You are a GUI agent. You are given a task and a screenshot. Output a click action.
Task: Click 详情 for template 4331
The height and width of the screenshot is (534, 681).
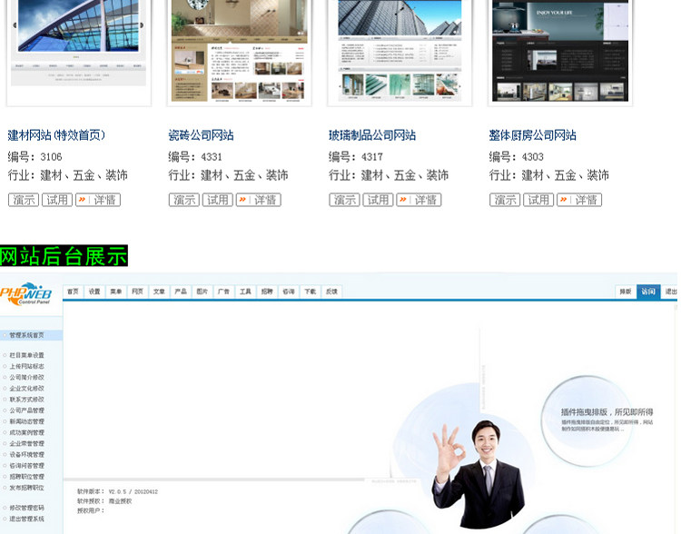pos(259,200)
